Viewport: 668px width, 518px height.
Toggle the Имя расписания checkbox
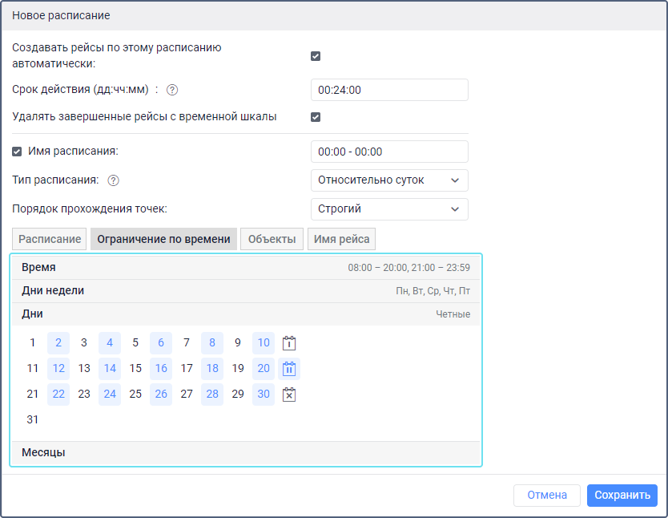tap(17, 152)
